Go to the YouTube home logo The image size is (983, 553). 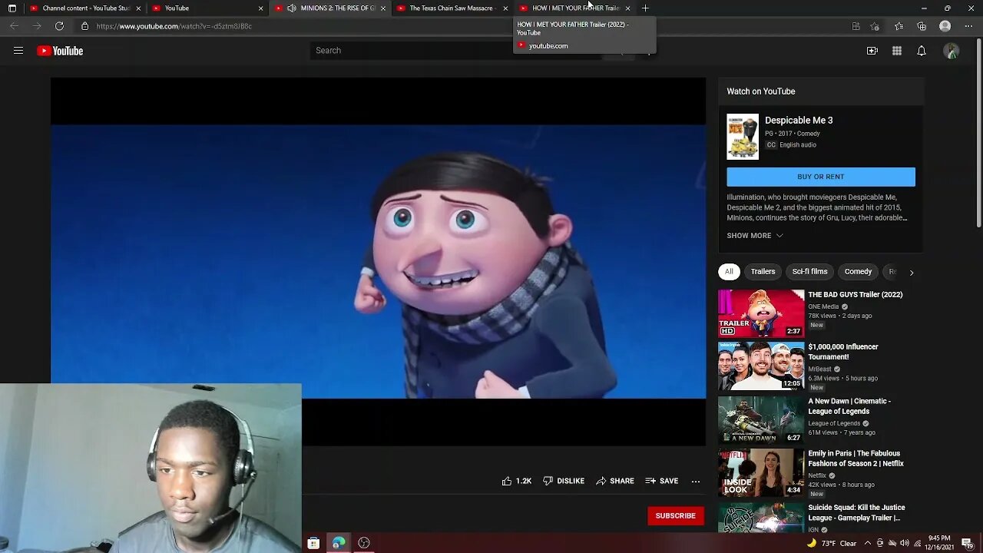coord(60,51)
